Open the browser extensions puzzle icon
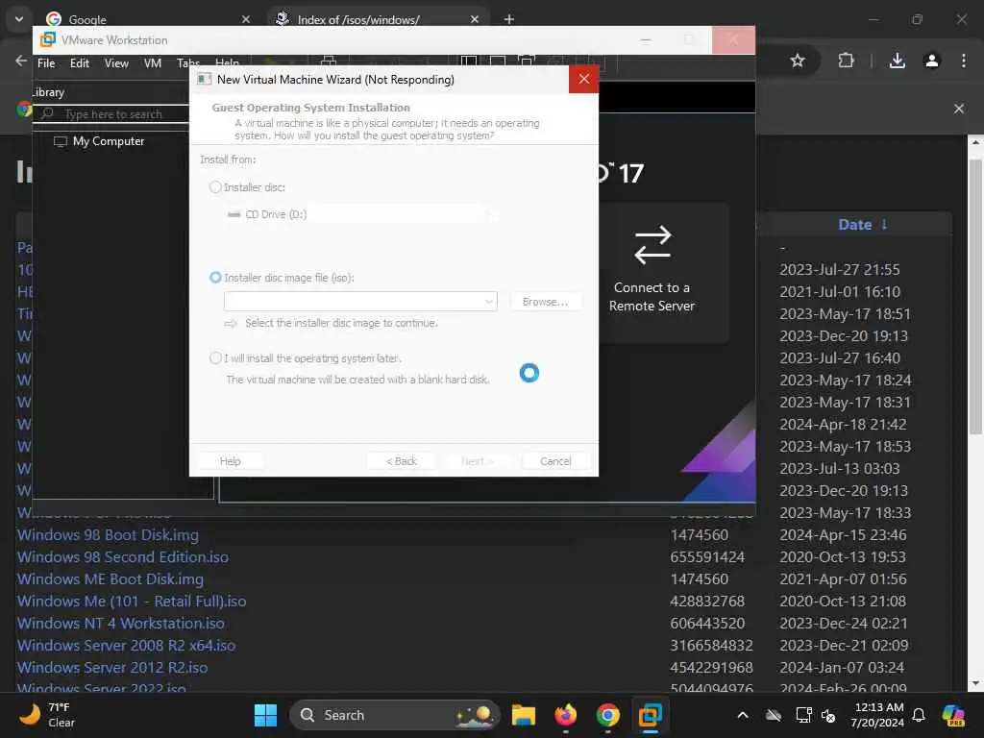Screen dimensions: 984x738 point(846,61)
